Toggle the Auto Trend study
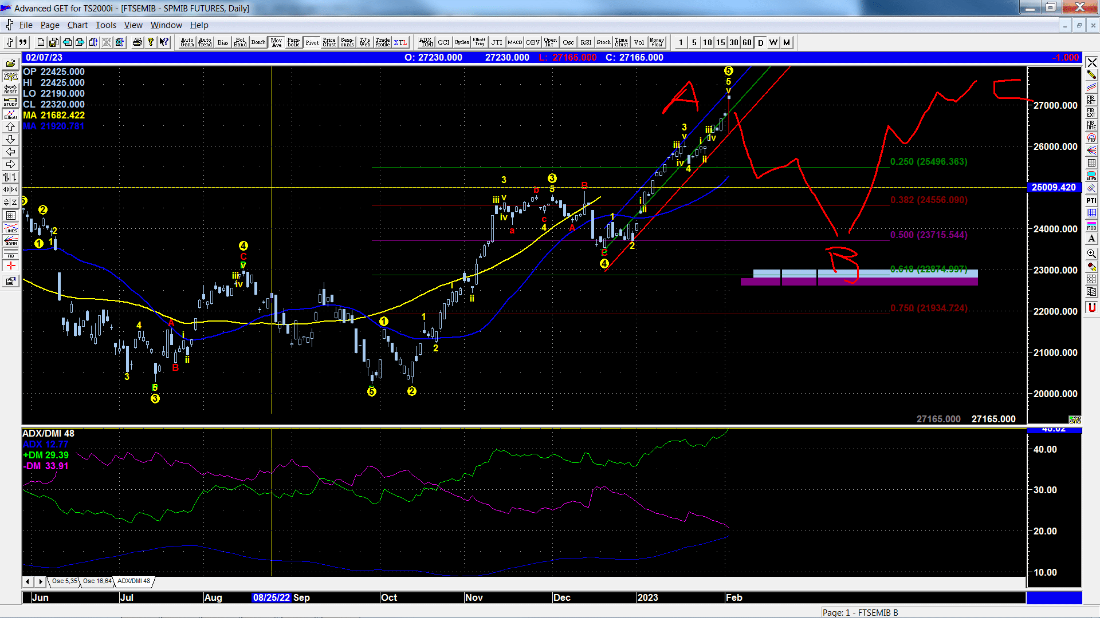The width and height of the screenshot is (1100, 618). [x=205, y=42]
